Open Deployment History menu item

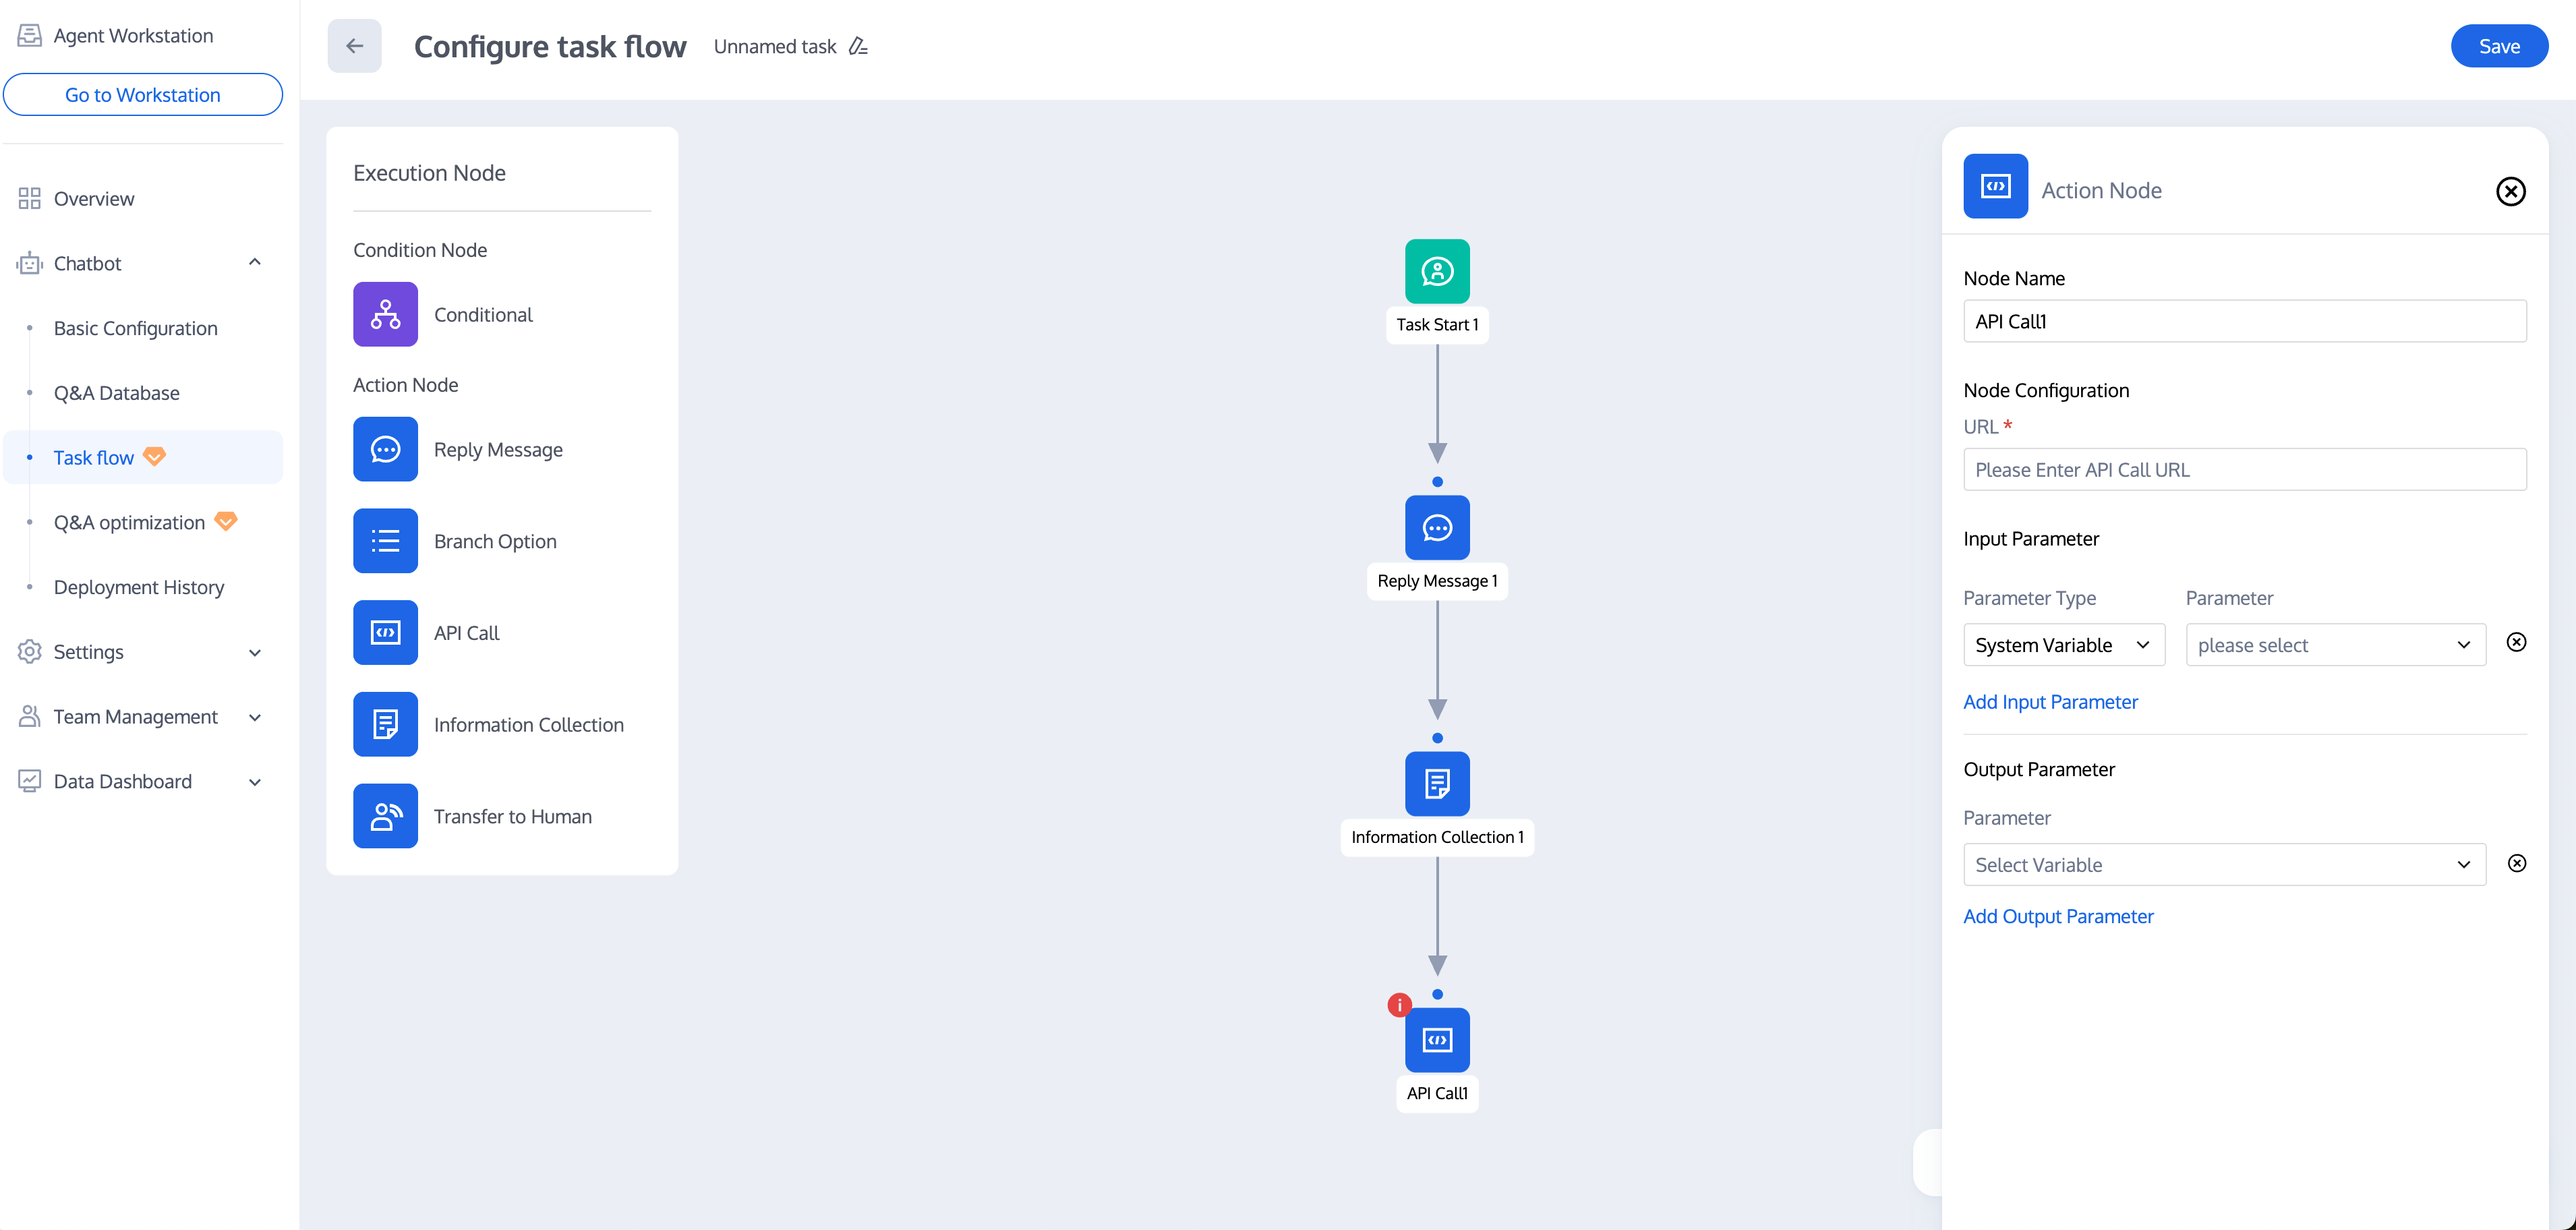click(x=139, y=587)
